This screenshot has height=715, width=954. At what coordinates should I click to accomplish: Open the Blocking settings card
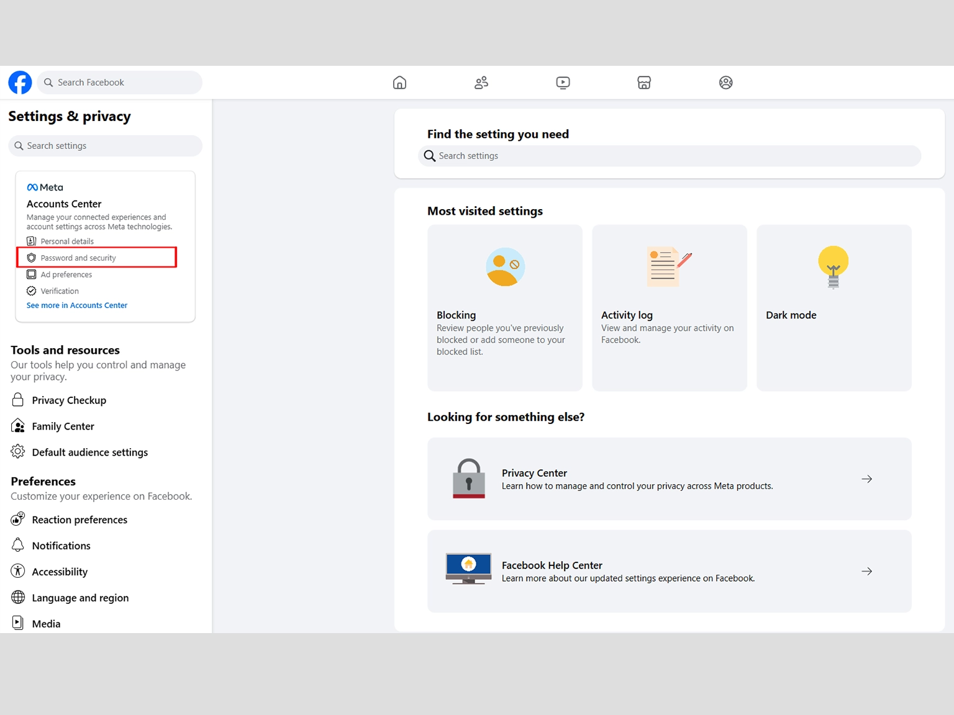click(x=504, y=308)
